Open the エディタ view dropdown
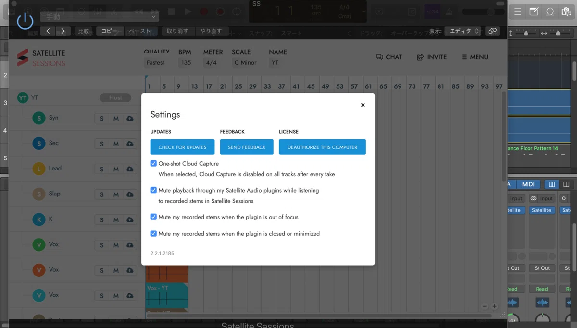The height and width of the screenshot is (328, 577). (463, 31)
